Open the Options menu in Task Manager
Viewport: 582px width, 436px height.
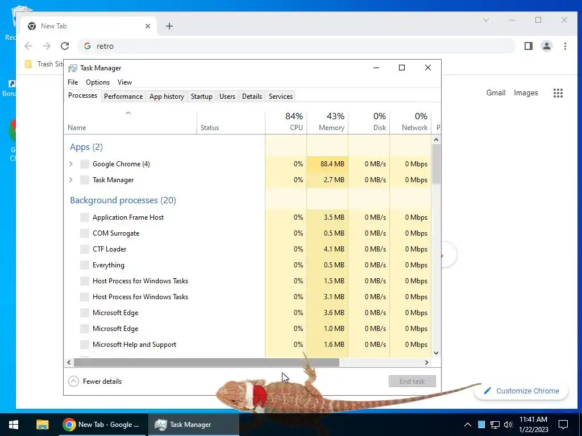click(98, 82)
